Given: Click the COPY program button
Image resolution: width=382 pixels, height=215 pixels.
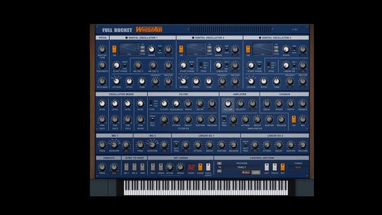Looking at the screenshot, I should pos(267,167).
